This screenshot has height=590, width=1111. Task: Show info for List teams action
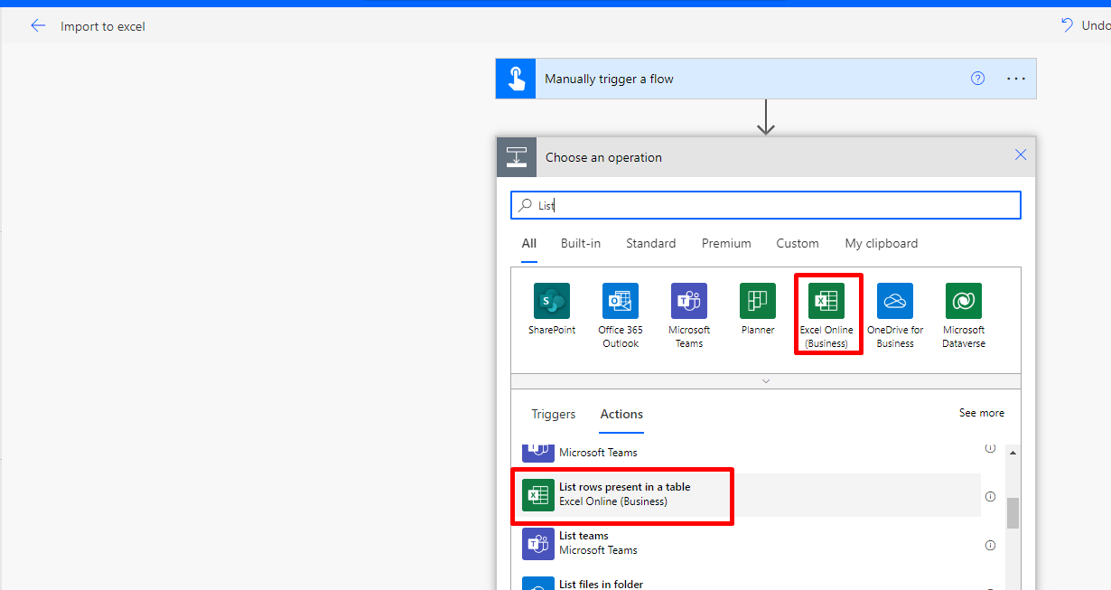990,545
